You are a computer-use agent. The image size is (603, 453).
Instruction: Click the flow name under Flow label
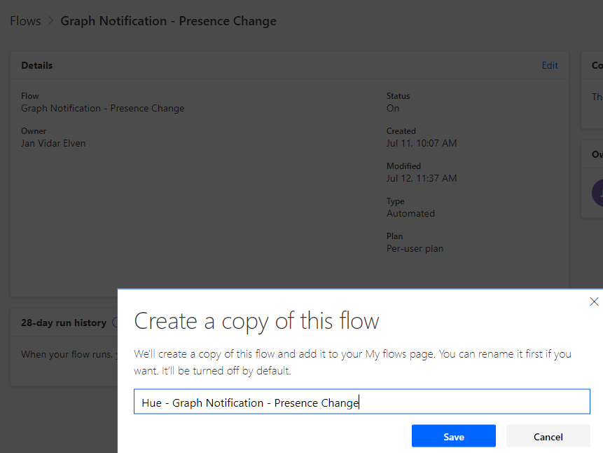pos(103,108)
